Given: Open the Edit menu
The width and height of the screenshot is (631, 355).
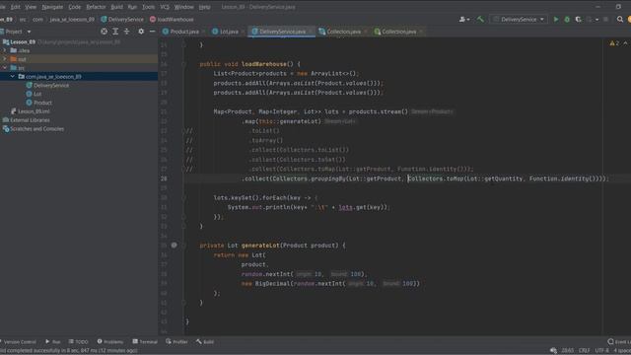Looking at the screenshot, I should click(x=16, y=7).
